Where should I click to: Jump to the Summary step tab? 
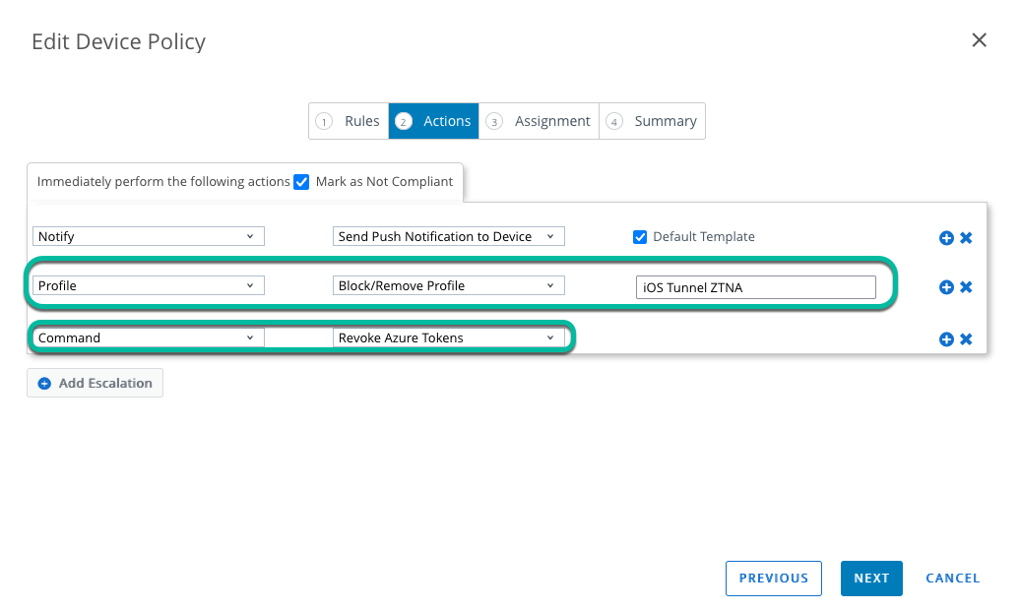(x=652, y=121)
